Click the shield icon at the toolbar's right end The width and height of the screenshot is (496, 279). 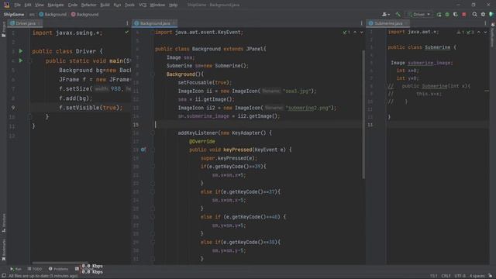pyautogui.click(x=491, y=14)
